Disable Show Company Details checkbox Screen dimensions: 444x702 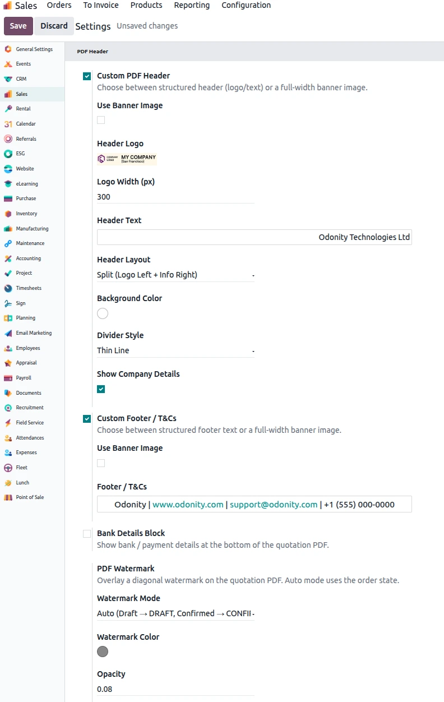pos(101,389)
